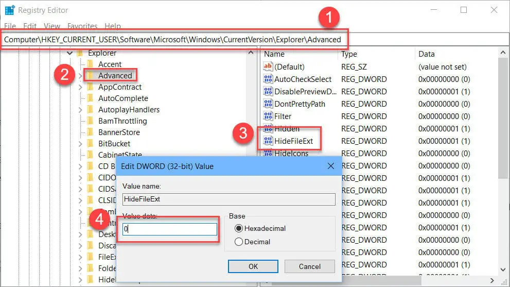Select the Filter value name

click(283, 116)
